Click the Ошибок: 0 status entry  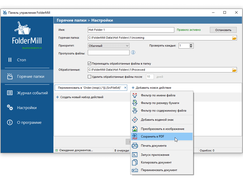(x=207, y=150)
